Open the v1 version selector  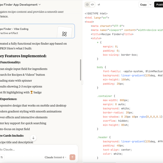click(x=99, y=5)
